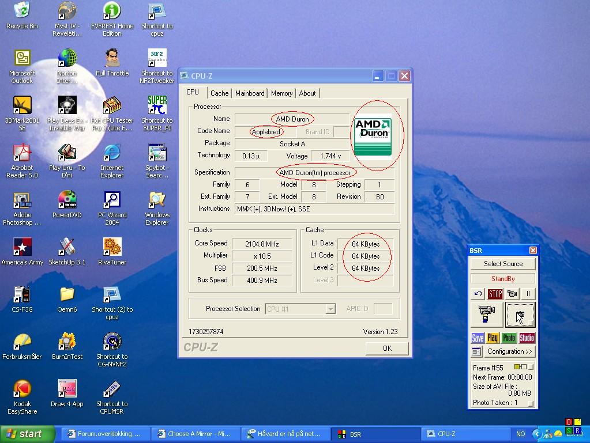Click the yellow Play button in BSR

pyautogui.click(x=493, y=338)
